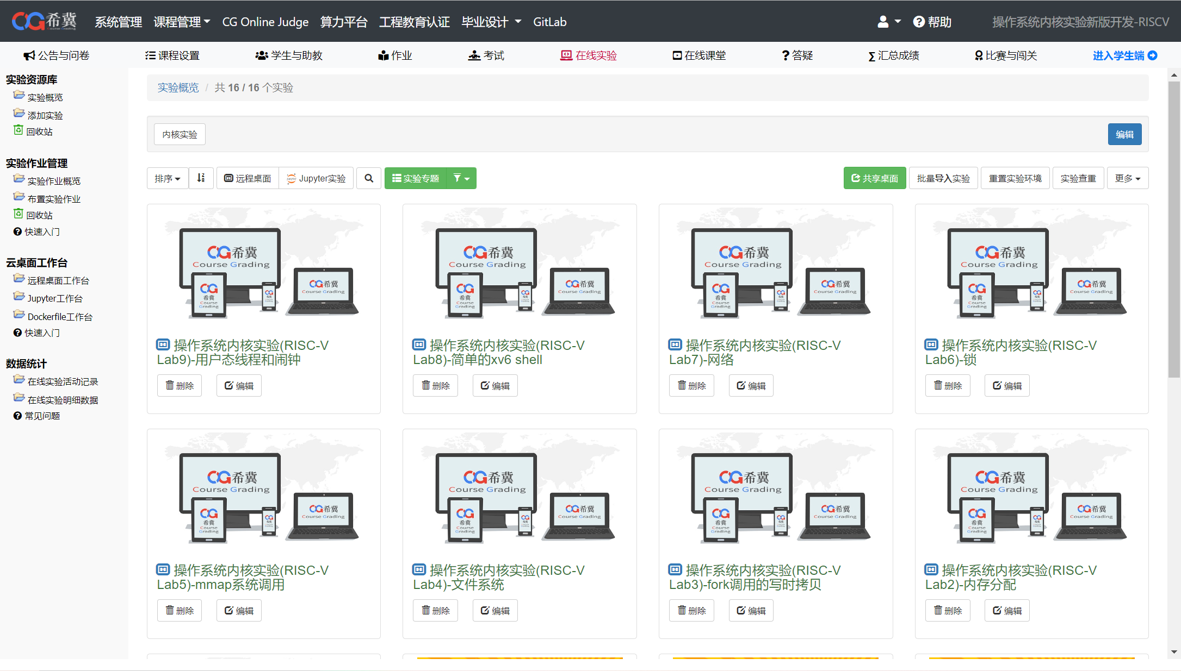Expand the 毕业设计 dropdown menu
This screenshot has height=671, width=1181.
[x=491, y=22]
